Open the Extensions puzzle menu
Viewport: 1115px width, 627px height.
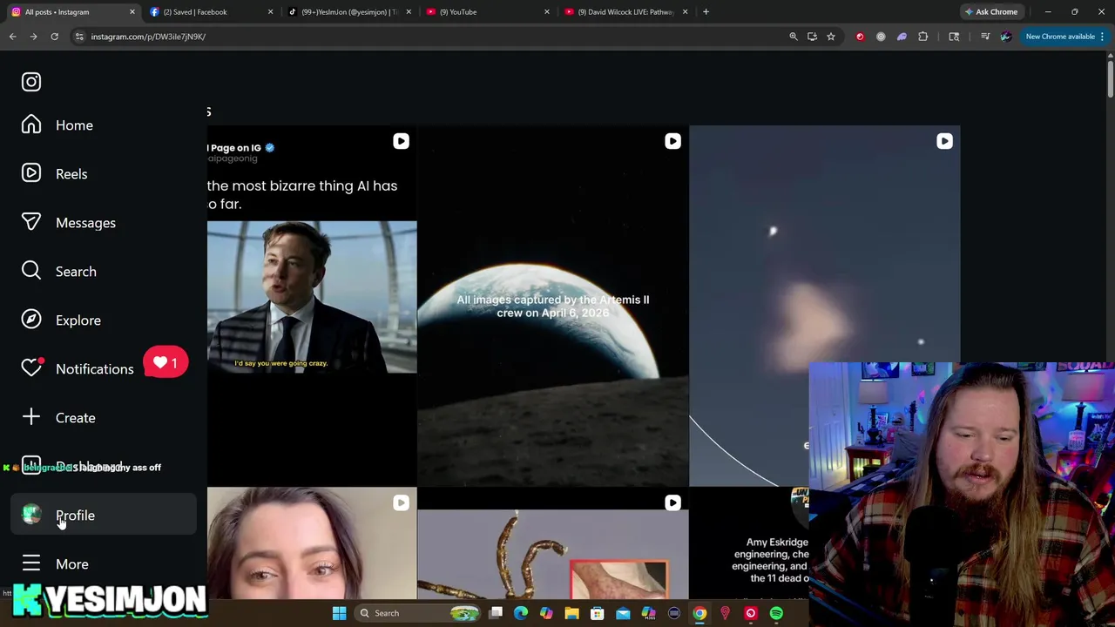tap(923, 37)
